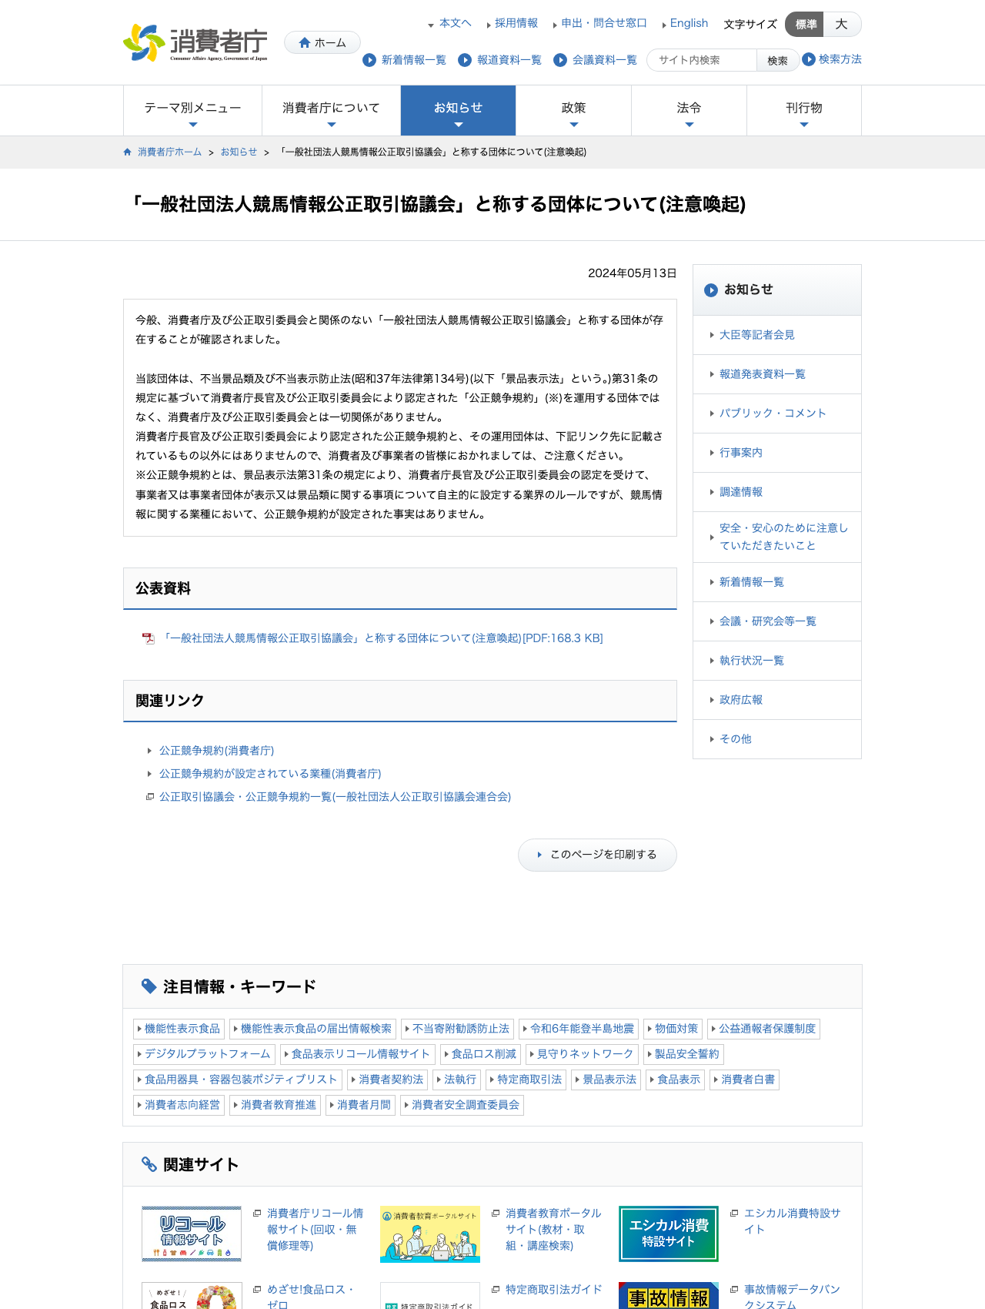
Task: Go to お知らせ in breadcrumb
Action: coord(239,152)
